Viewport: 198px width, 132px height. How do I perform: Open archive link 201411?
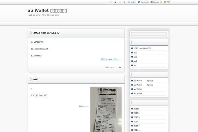pos(137,130)
